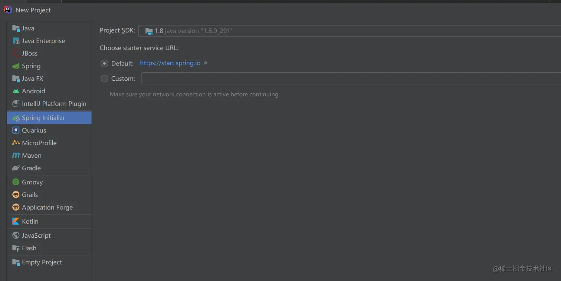Choose Flash project type

coord(49,248)
